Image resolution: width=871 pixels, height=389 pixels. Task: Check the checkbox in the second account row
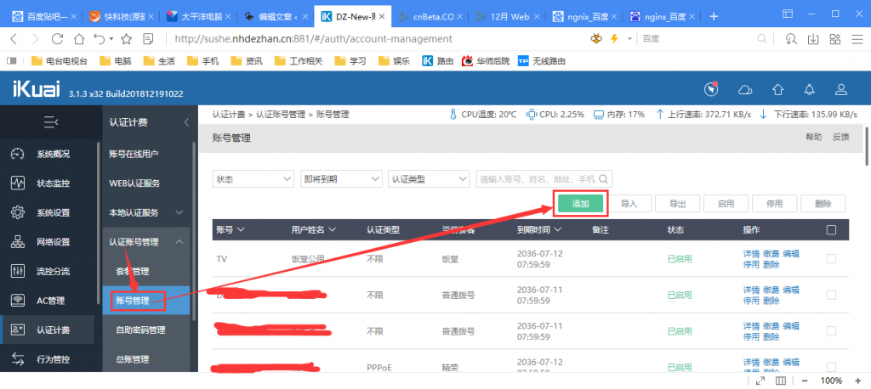[831, 295]
